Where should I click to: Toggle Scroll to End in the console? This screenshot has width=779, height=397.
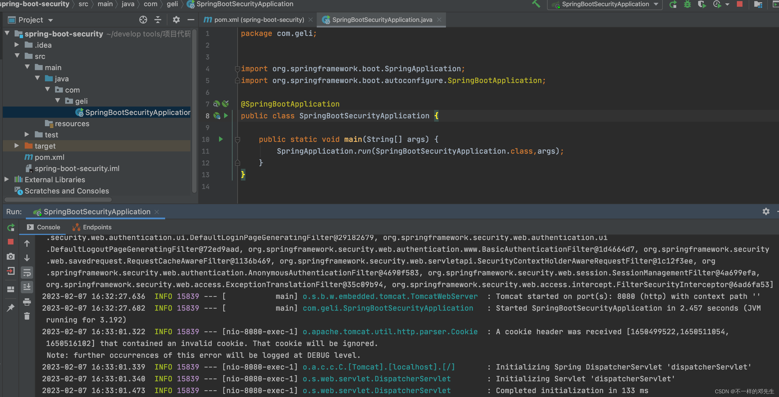click(27, 287)
